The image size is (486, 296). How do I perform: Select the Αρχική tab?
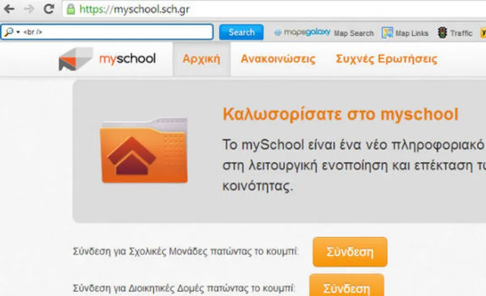(202, 59)
